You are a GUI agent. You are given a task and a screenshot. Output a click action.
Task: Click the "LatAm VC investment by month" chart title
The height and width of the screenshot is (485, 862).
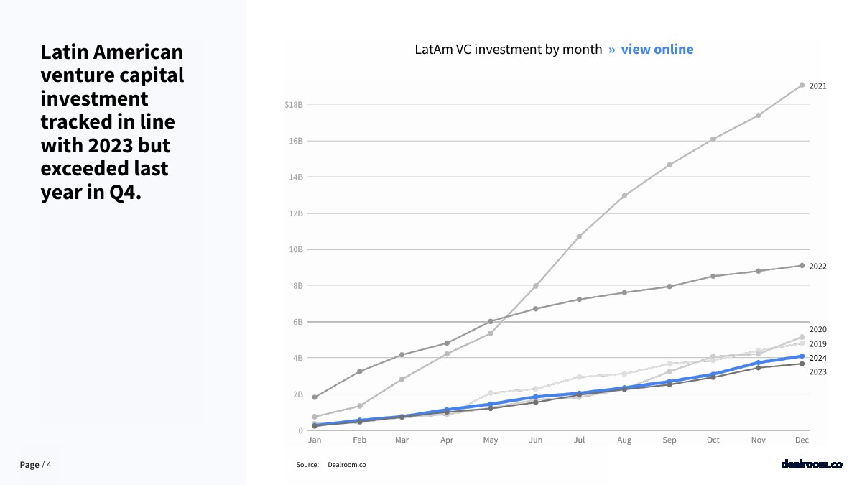pyautogui.click(x=508, y=50)
